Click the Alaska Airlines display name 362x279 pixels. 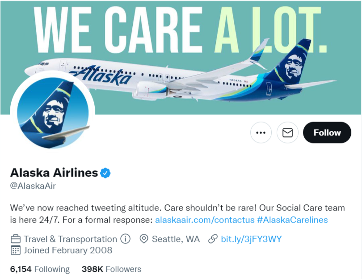pyautogui.click(x=54, y=173)
